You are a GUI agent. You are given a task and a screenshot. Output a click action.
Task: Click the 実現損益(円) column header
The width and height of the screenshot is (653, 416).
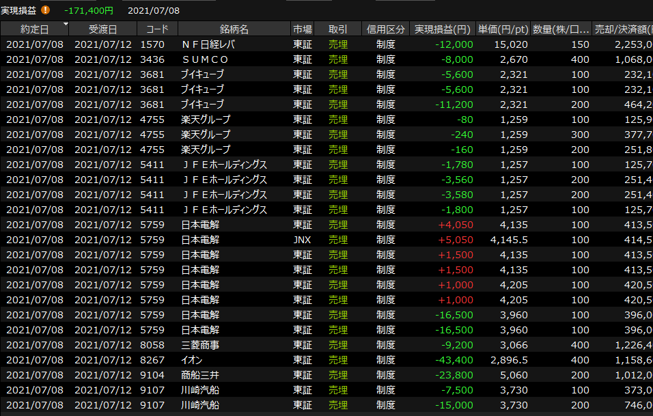(x=443, y=29)
